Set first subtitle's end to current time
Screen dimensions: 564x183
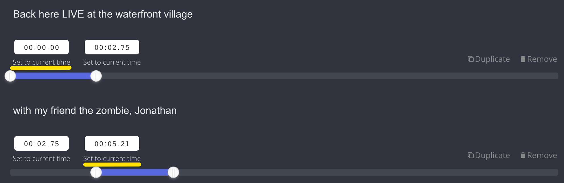pos(112,62)
